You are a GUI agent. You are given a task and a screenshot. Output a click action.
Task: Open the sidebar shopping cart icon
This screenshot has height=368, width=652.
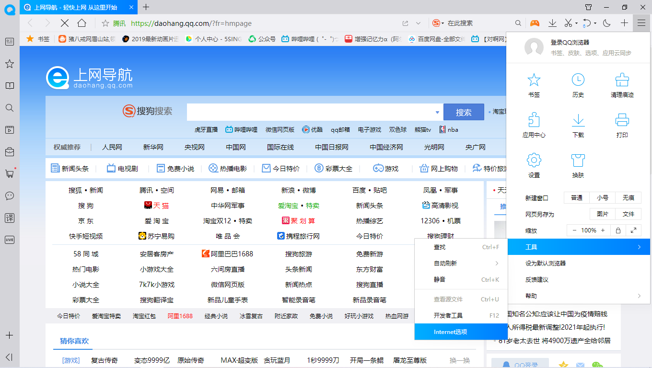point(10,173)
